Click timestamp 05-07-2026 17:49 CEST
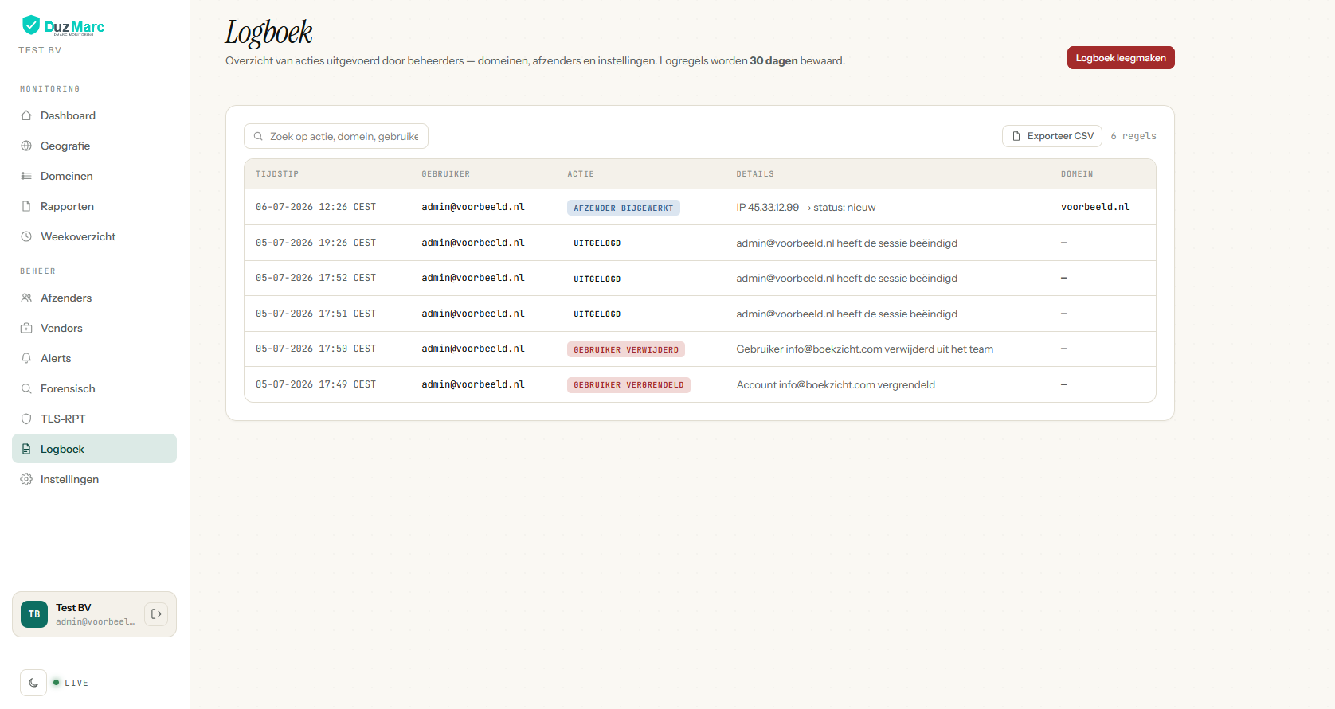 pyautogui.click(x=315, y=384)
